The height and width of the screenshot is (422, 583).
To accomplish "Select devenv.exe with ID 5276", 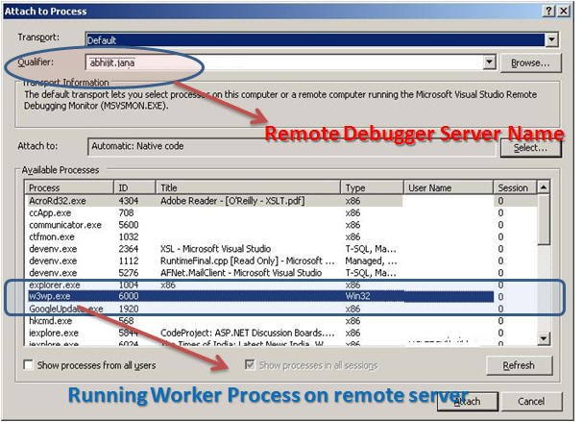I will (x=280, y=273).
